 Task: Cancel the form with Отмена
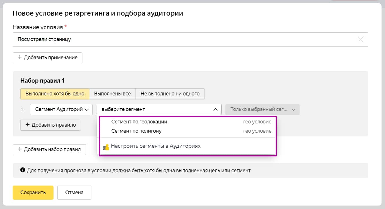(74, 193)
